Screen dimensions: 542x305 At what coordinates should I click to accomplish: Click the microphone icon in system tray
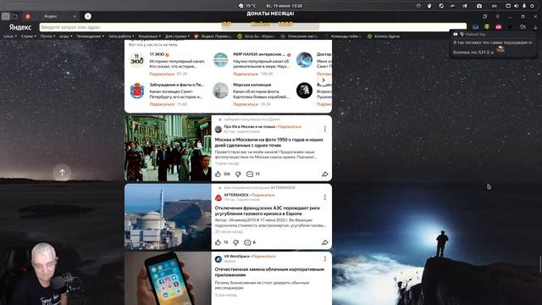[524, 6]
